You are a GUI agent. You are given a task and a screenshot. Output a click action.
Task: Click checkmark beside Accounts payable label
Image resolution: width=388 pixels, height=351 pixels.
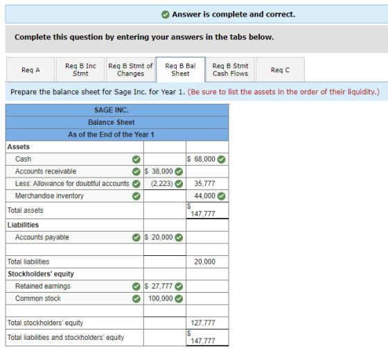136,237
